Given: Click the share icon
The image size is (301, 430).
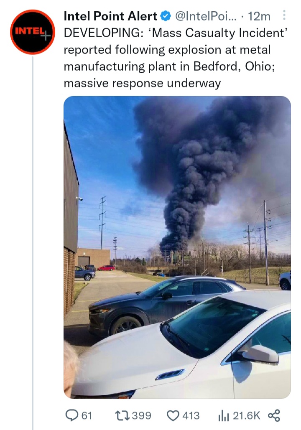Looking at the screenshot, I should 274,415.
